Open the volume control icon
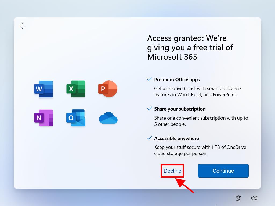 [254, 198]
